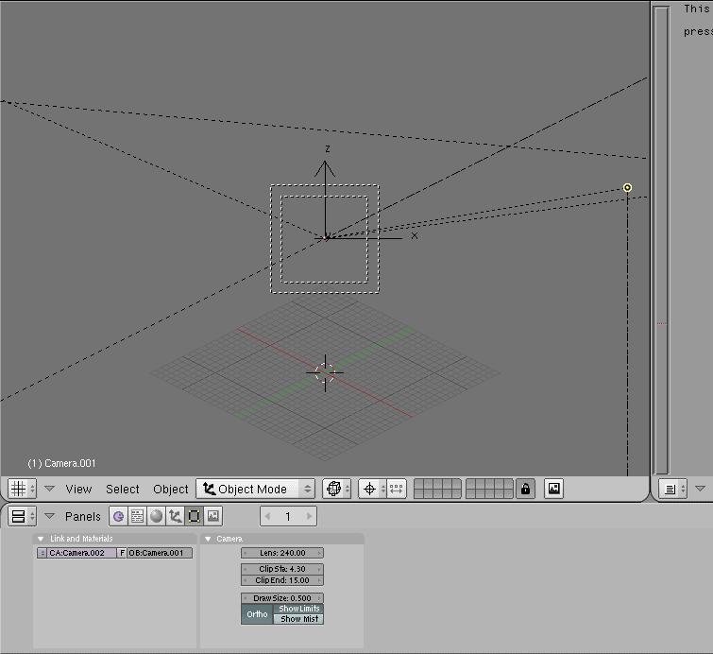713x654 pixels.
Task: Click the current frame number field
Action: (x=288, y=516)
